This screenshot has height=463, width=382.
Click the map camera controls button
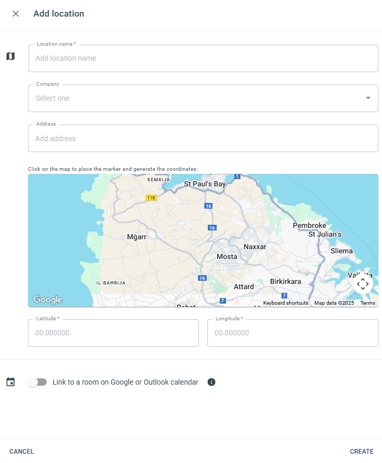coord(362,284)
